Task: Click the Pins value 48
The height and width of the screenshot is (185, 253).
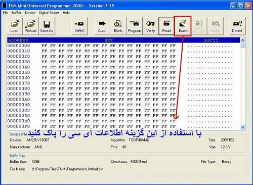Action: pos(124,147)
